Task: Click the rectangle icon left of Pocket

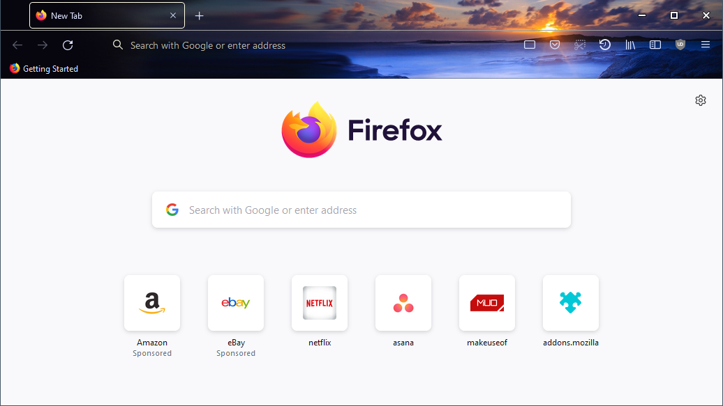Action: pos(530,45)
